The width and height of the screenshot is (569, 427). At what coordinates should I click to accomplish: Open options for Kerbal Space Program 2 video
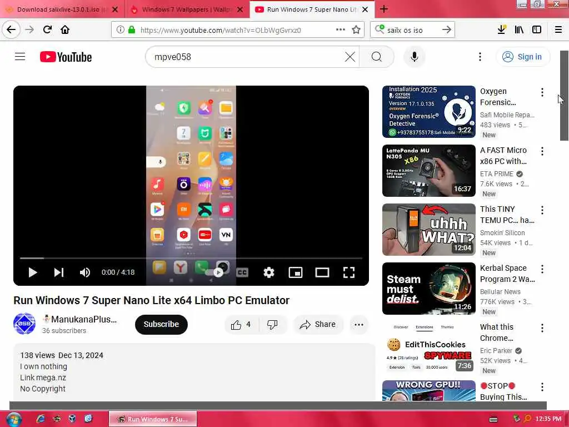point(542,269)
